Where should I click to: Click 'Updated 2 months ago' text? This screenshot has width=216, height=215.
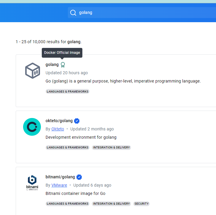92,129
